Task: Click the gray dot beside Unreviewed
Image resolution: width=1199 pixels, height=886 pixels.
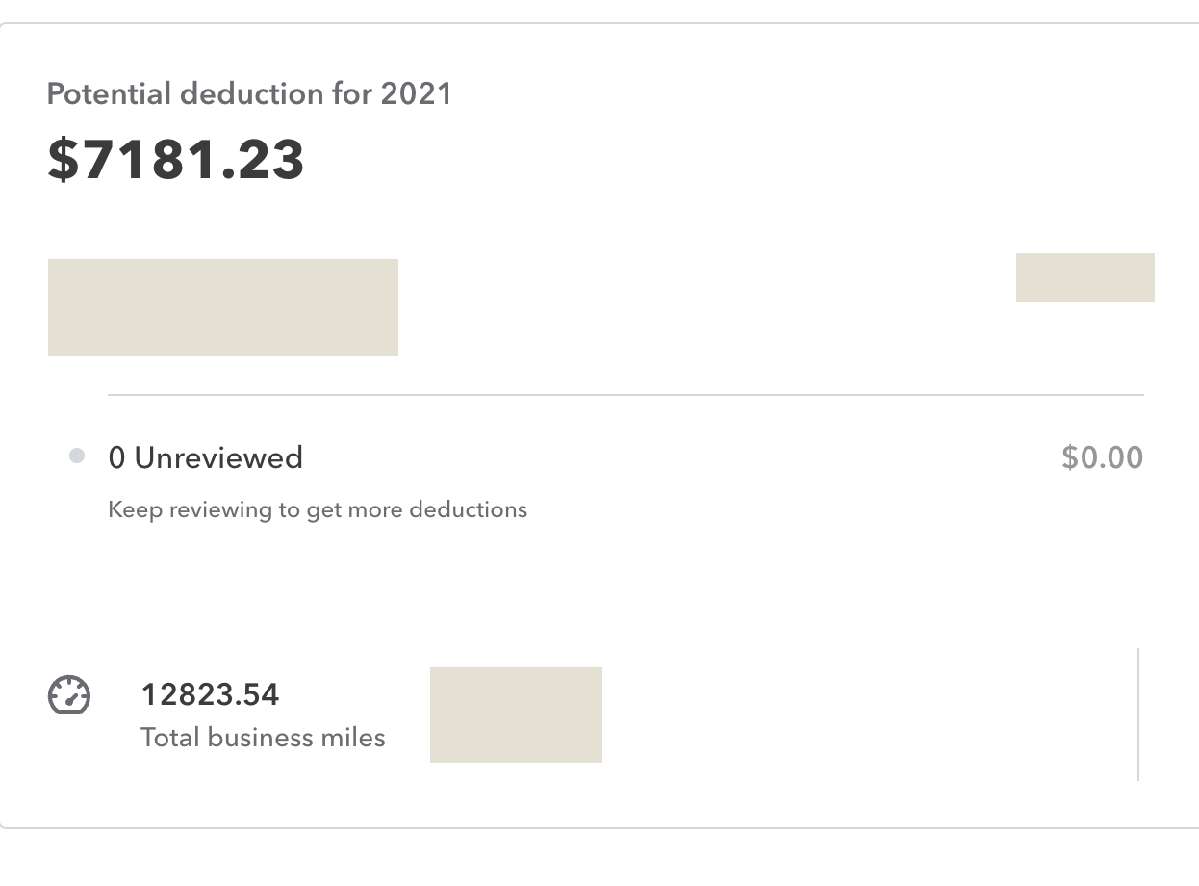Action: (77, 456)
